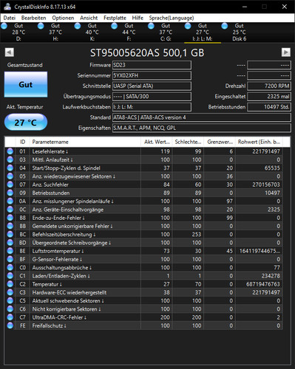295x369 pixels.
Task: Click the Eigenschaften field S.M.A.R.T., APM
Action: [x=202, y=128]
